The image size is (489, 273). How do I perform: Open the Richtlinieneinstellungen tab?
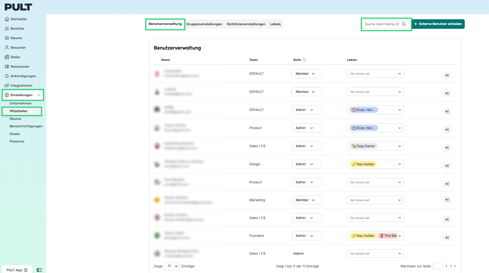tap(246, 24)
